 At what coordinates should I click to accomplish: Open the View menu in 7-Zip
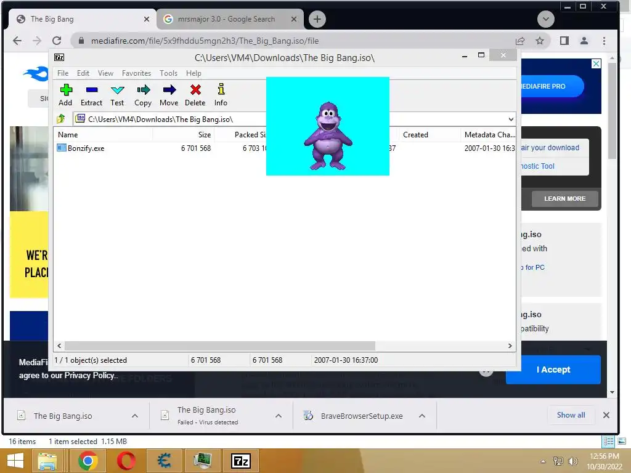pos(105,73)
